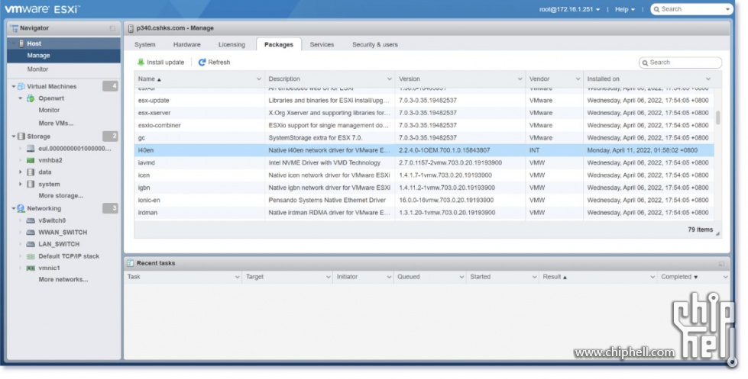The image size is (748, 379).
Task: Click the Recent tasks panel icon
Action: [130, 263]
